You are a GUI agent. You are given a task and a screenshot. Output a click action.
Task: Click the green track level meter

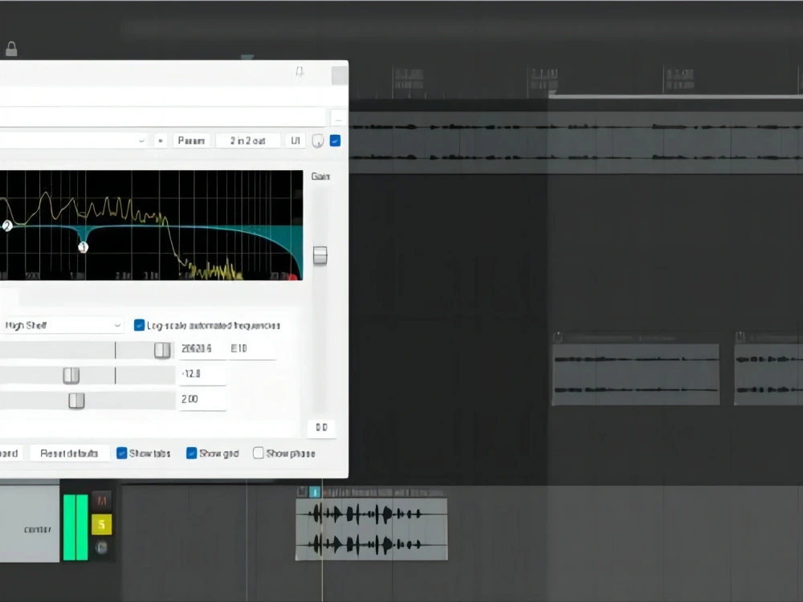[75, 527]
